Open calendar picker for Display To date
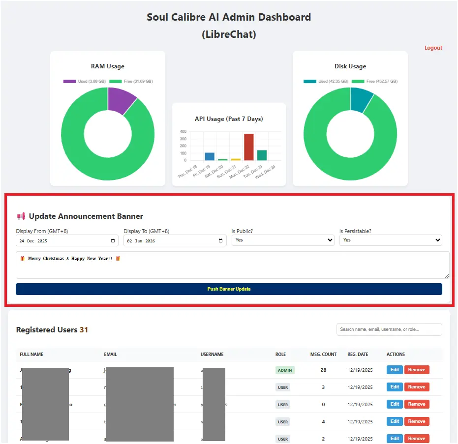Viewport: 458px width, 444px height. (220, 240)
